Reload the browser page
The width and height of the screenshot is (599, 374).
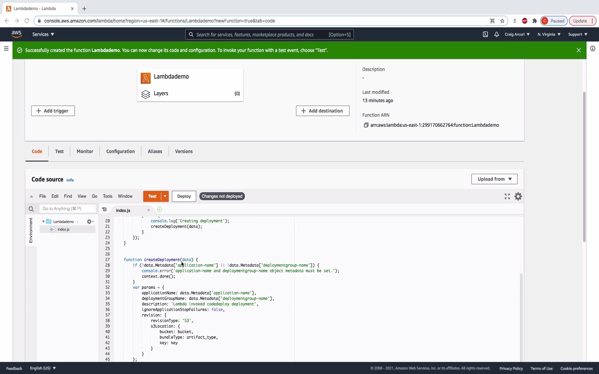[27, 21]
